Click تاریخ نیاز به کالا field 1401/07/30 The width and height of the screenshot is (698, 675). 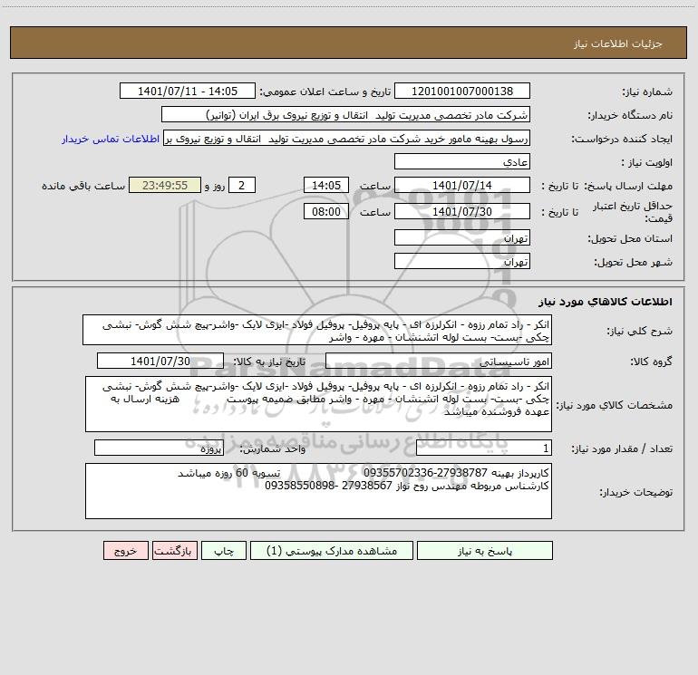160,361
